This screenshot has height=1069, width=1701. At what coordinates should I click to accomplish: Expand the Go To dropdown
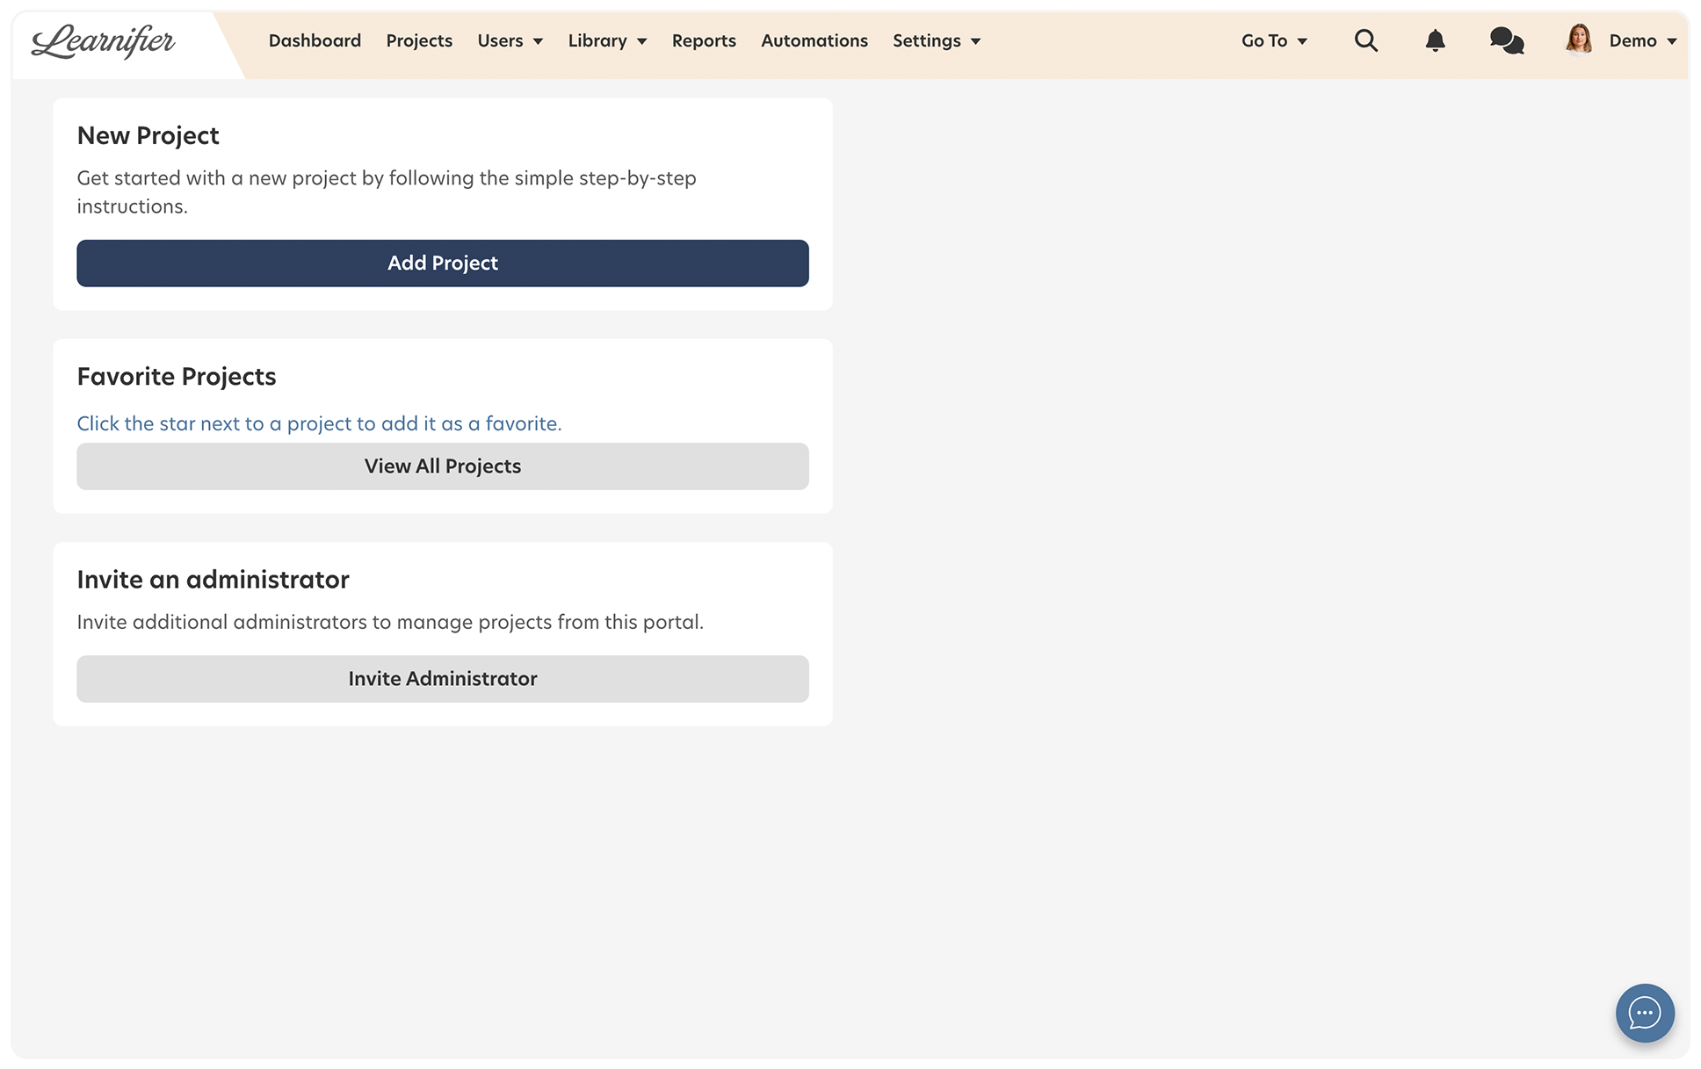(1274, 40)
